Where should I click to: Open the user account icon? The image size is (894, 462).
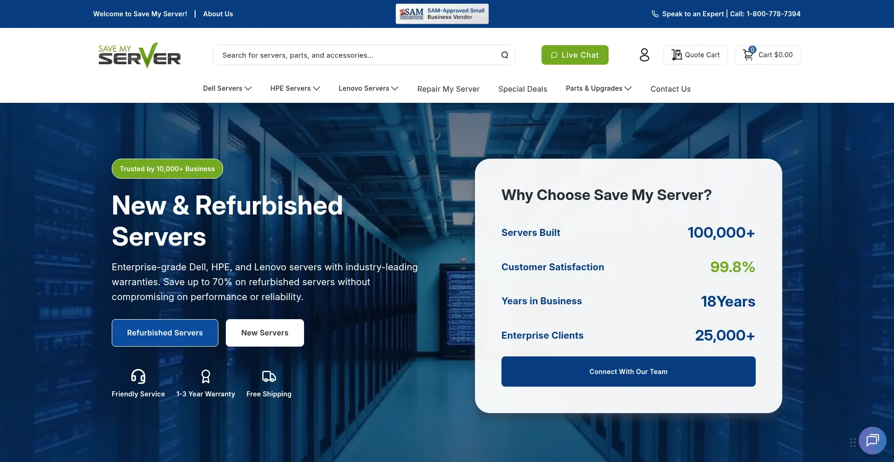644,55
